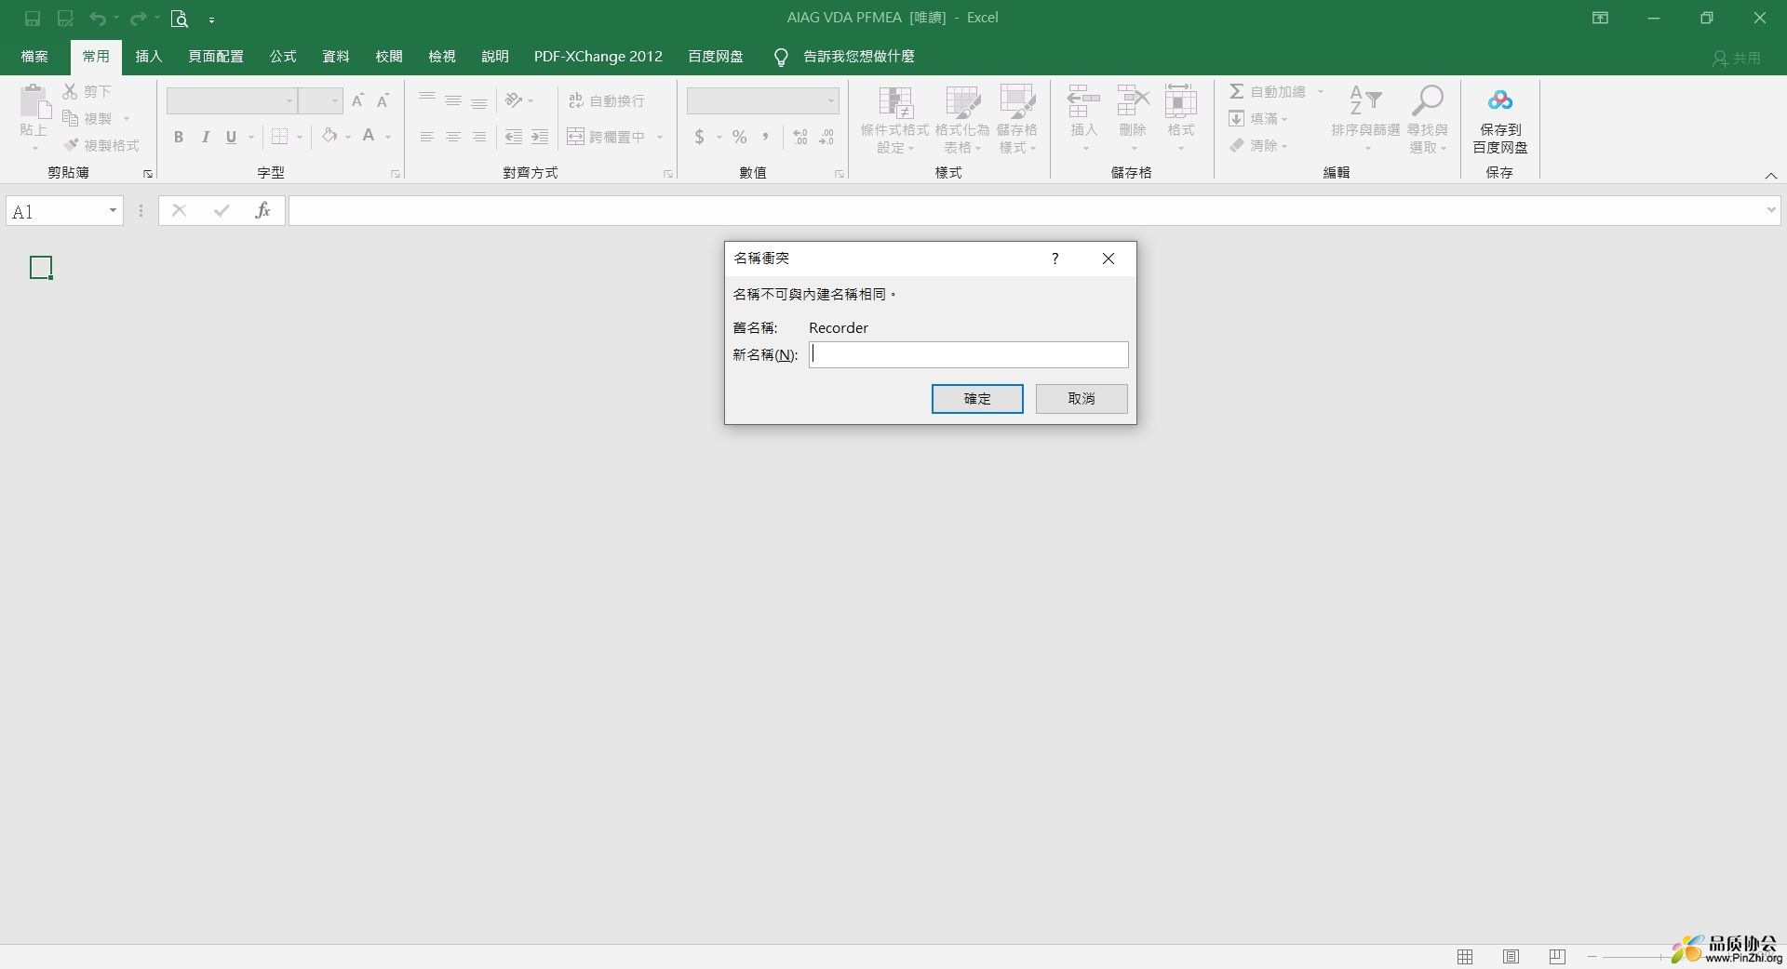Collapse the ribbon using the chevron
This screenshot has height=969, width=1787.
(x=1771, y=176)
